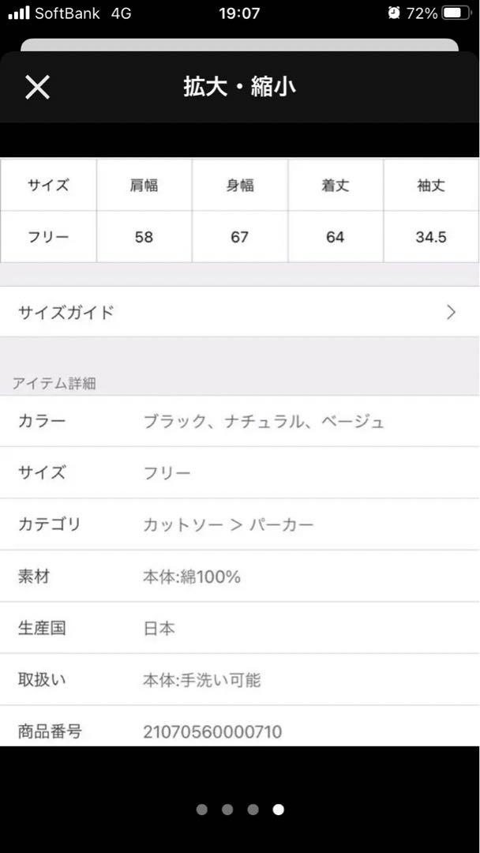The image size is (480, 853).
Task: Tap the カラー row with ブラック、ナチュラル、ベージュ
Action: [240, 422]
